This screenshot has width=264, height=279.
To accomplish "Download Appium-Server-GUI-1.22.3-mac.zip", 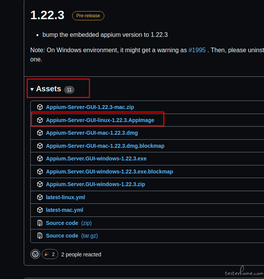I will [x=90, y=107].
